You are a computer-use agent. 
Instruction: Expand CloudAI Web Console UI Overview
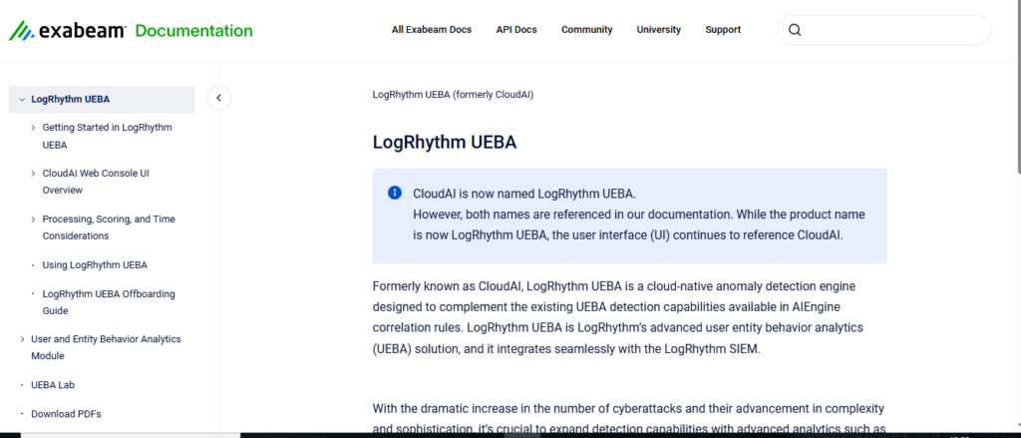click(33, 174)
